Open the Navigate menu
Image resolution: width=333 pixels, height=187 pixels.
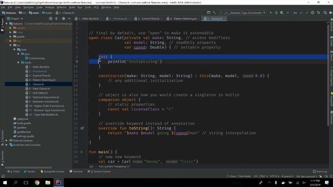click(x=29, y=7)
